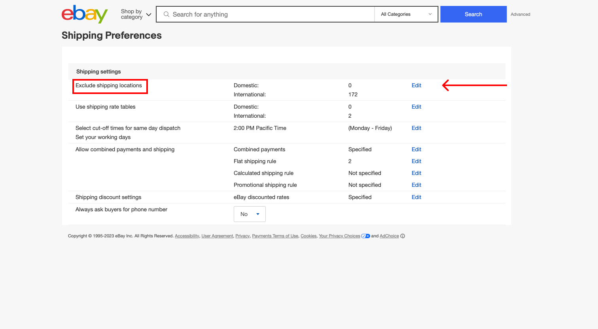598x329 pixels.
Task: Edit the Combined payments setting
Action: pos(416,149)
